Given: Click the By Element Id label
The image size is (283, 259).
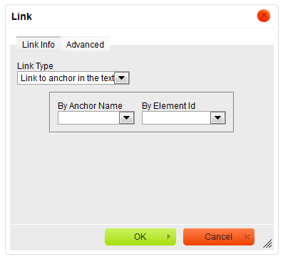Looking at the screenshot, I should pos(169,106).
